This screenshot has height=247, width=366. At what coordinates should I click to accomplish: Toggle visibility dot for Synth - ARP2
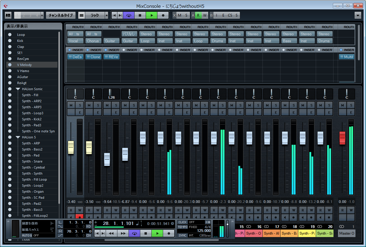pos(10,101)
